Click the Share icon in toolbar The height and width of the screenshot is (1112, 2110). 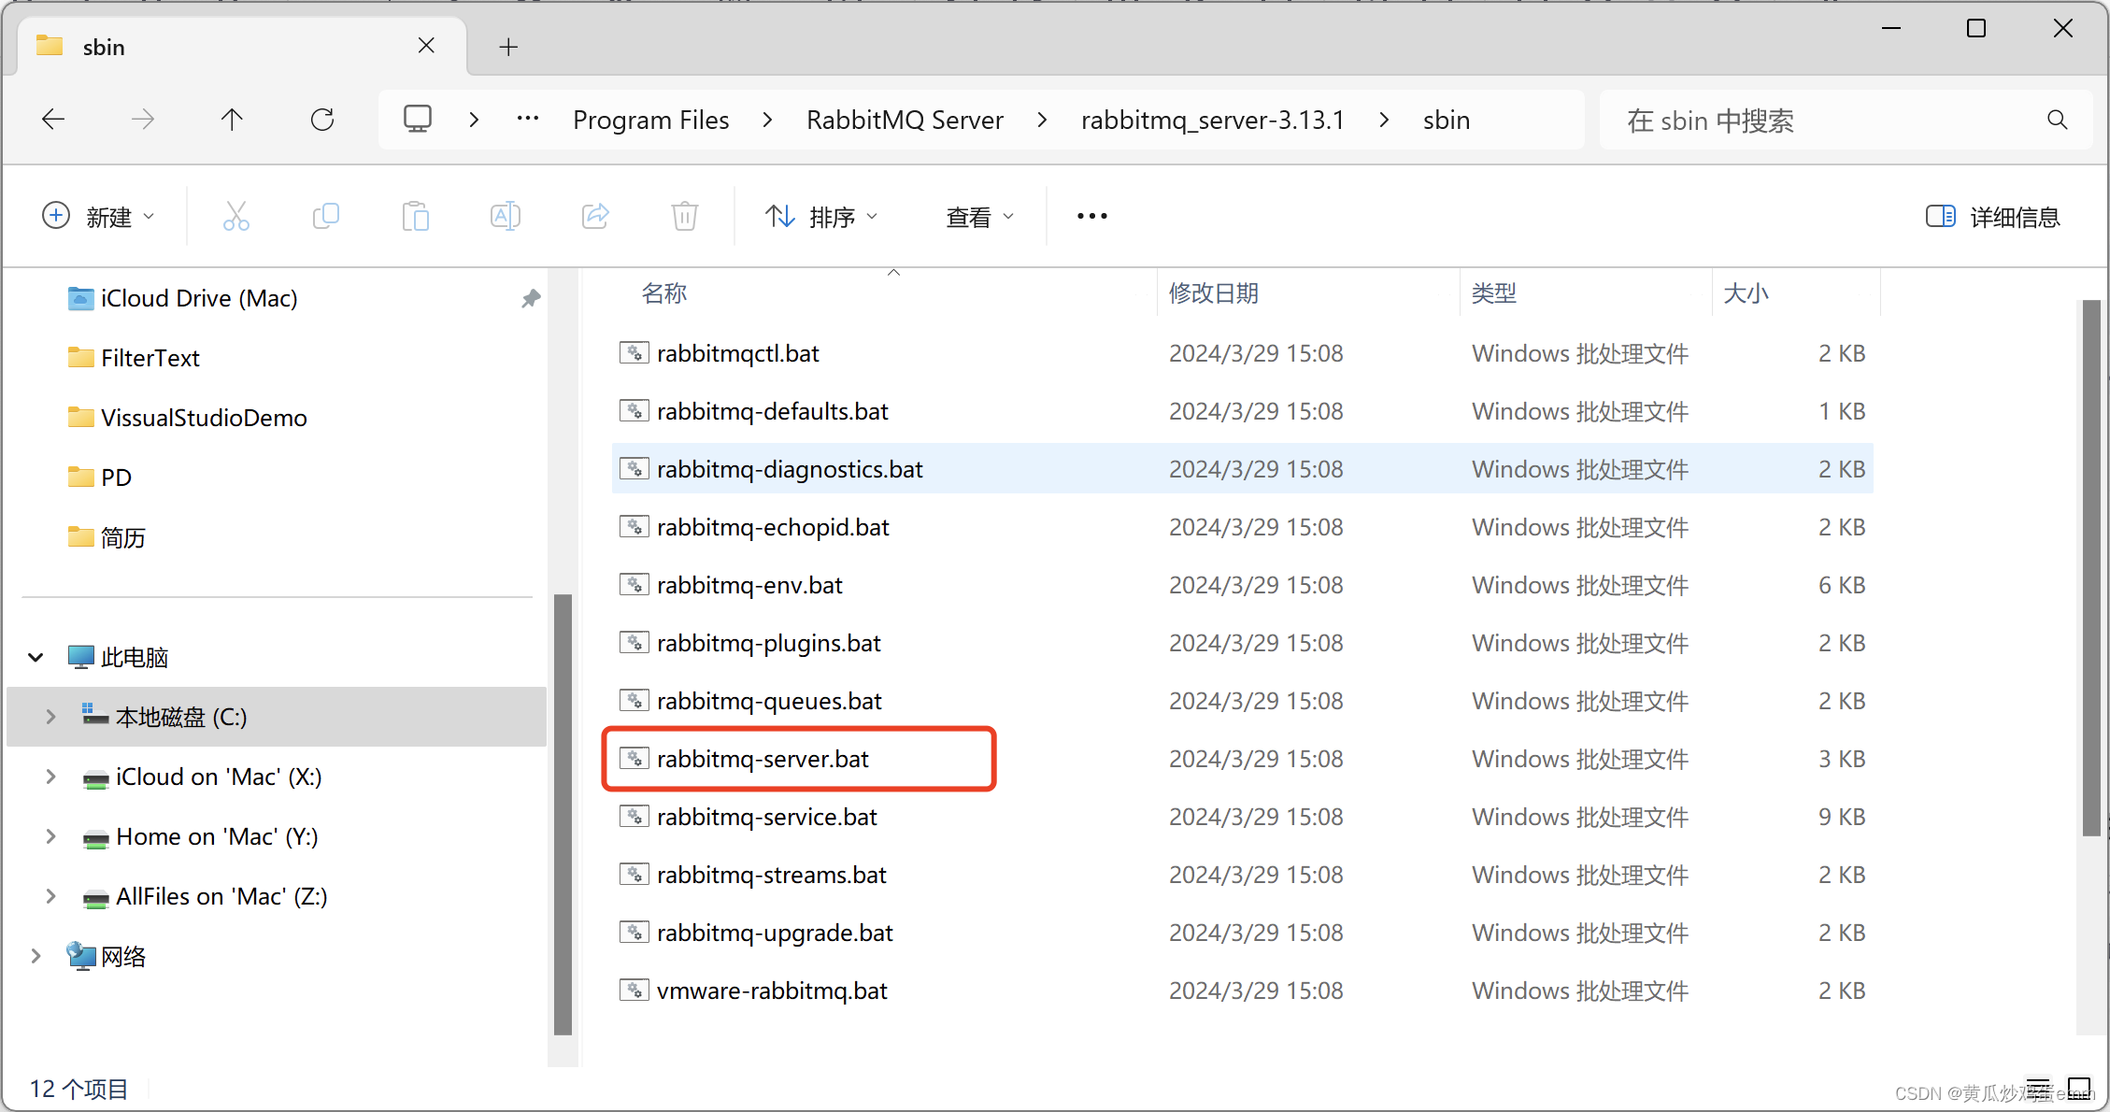pyautogui.click(x=595, y=217)
